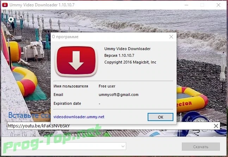Close the Ummy Video Downloader window
Image resolution: width=228 pixels, height=157 pixels.
click(218, 5)
